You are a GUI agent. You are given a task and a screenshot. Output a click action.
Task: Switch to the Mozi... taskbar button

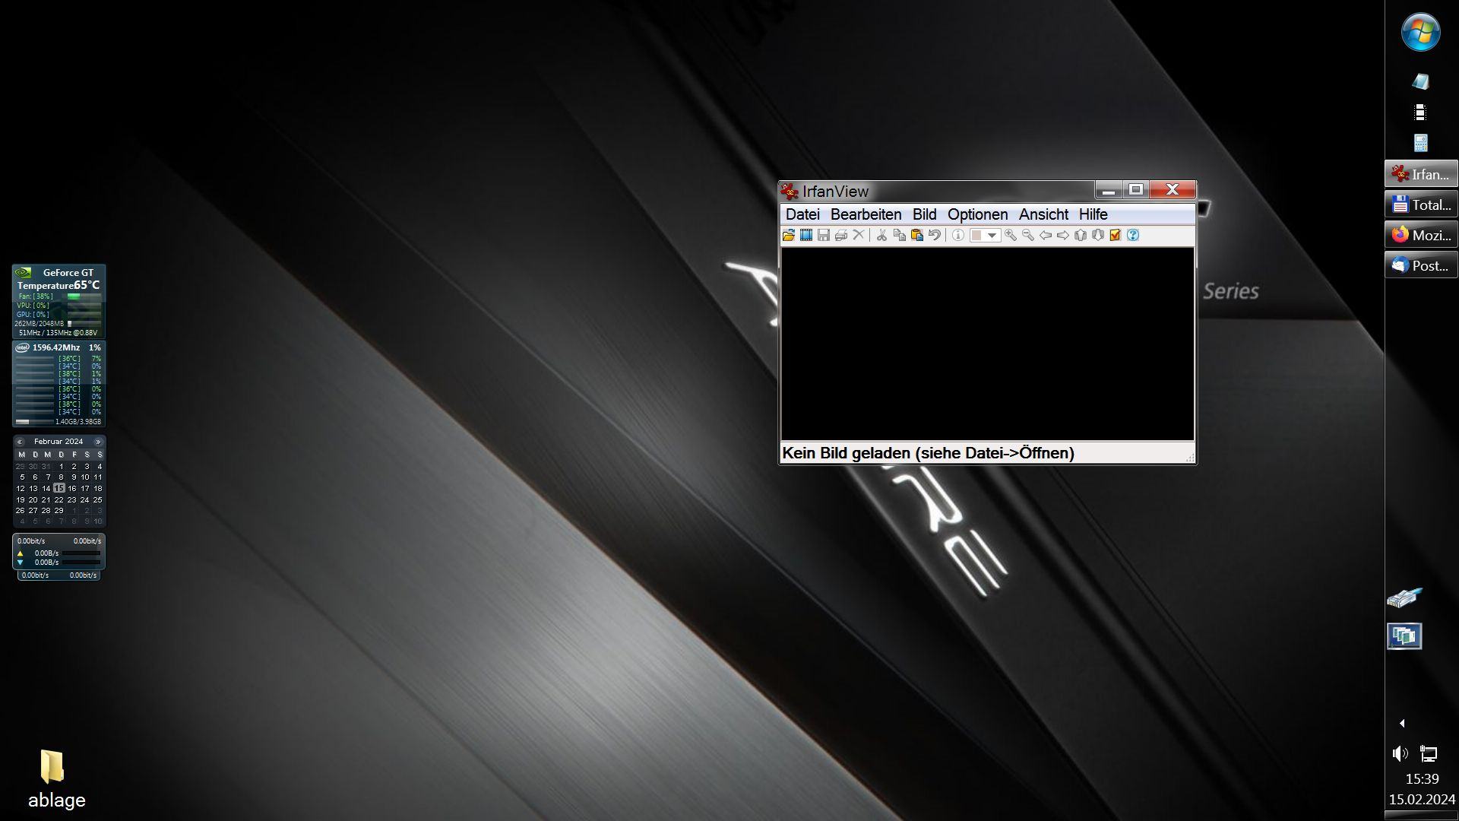point(1421,236)
